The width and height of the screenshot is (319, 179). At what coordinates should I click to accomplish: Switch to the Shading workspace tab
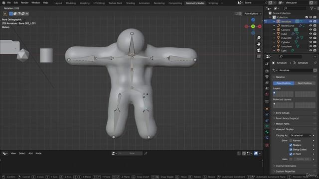(x=131, y=3)
